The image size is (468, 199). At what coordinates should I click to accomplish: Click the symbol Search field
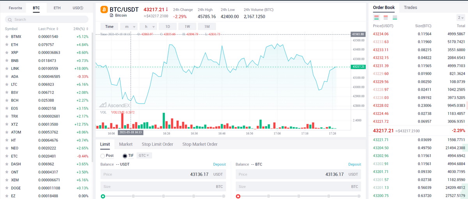pyautogui.click(x=47, y=19)
